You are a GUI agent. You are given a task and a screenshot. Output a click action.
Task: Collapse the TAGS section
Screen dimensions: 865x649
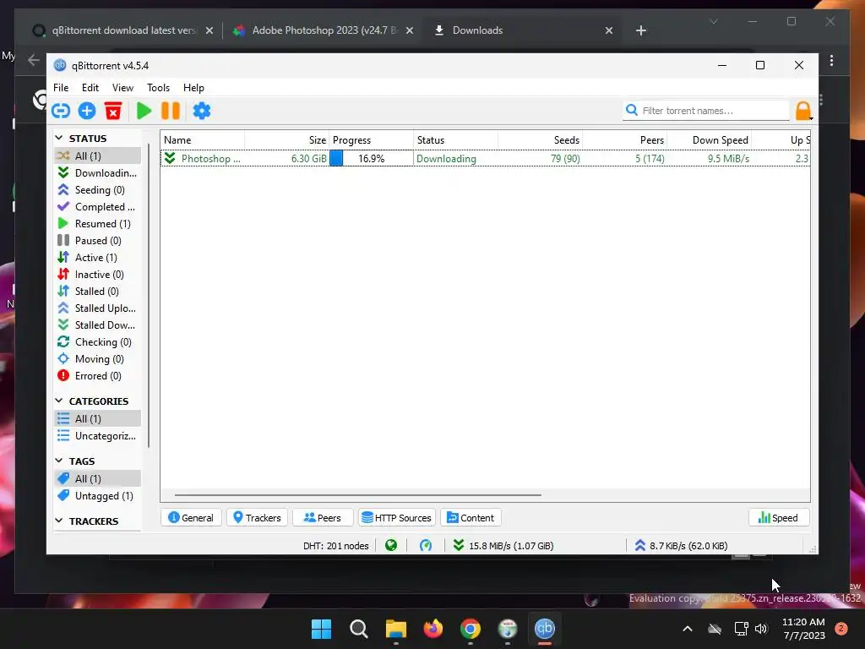click(x=59, y=461)
